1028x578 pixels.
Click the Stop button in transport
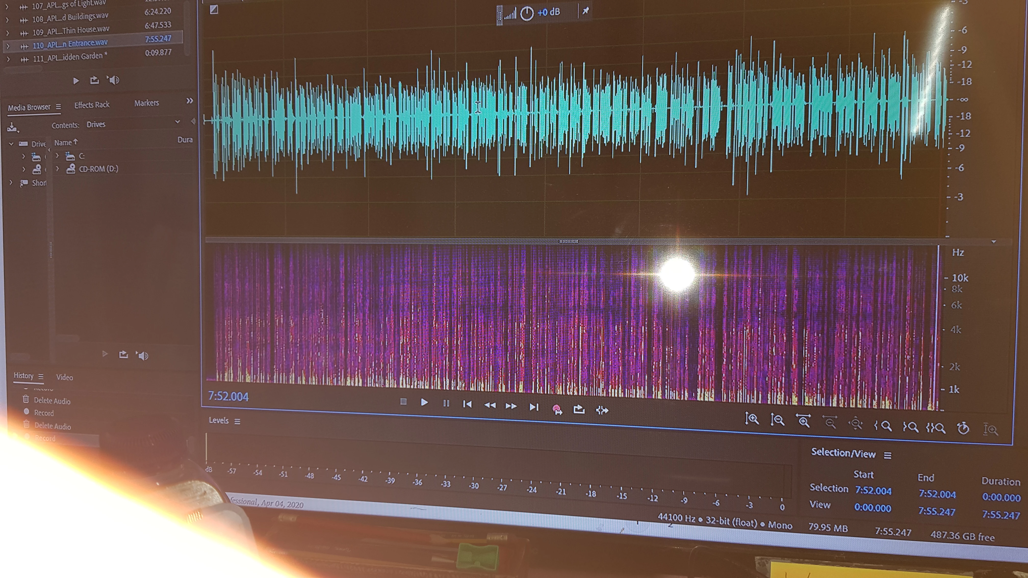(403, 401)
